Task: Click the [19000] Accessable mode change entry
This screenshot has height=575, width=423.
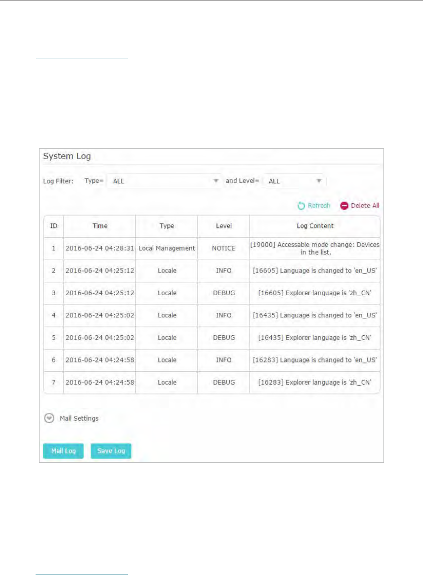Action: click(x=315, y=248)
